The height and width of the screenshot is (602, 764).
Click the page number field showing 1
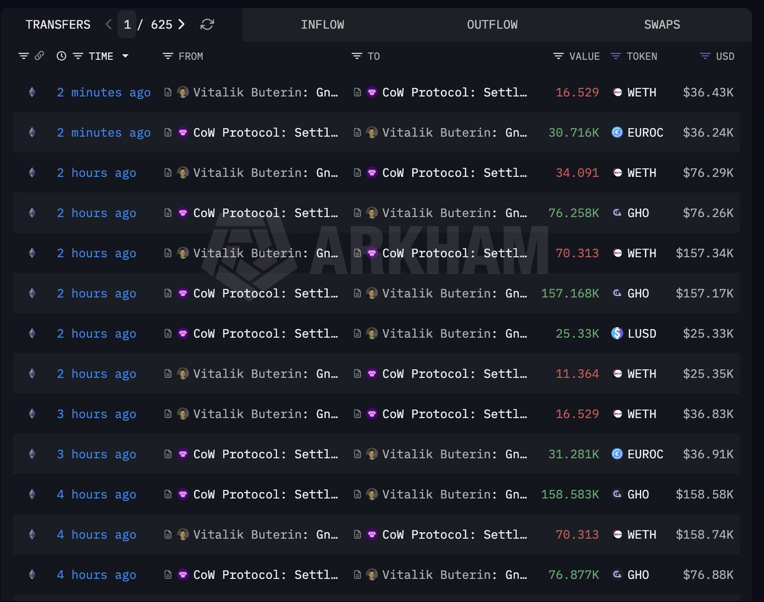[x=127, y=24]
